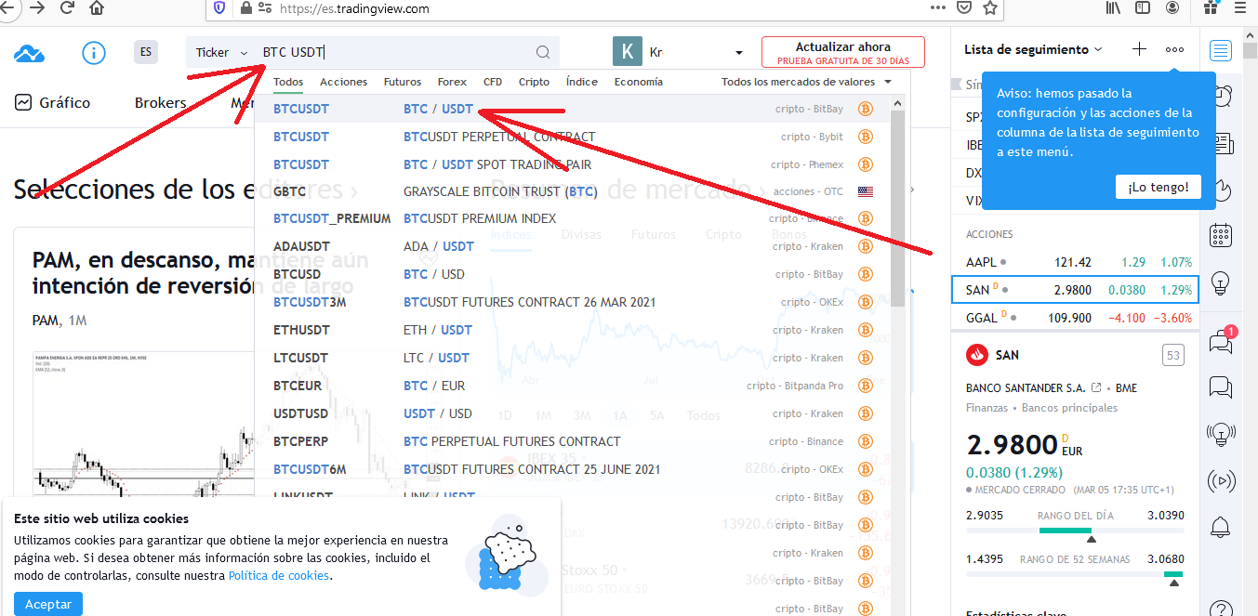Click the Firefox address bar URL
Image resolution: width=1258 pixels, height=616 pixels.
click(x=353, y=8)
